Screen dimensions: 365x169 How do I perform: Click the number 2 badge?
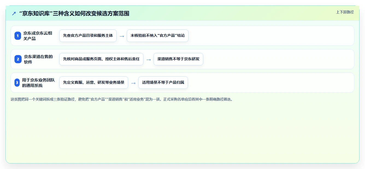point(18,59)
